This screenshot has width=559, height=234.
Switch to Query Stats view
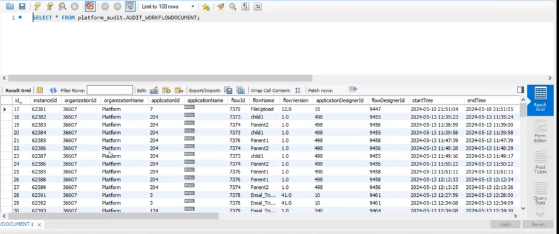point(540,193)
